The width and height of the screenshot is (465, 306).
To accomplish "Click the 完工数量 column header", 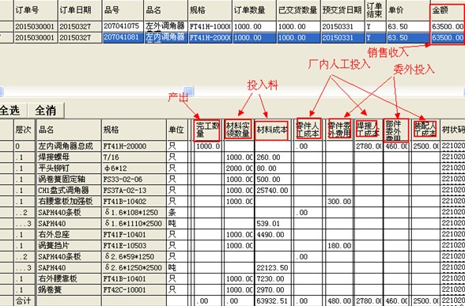I will coord(207,130).
